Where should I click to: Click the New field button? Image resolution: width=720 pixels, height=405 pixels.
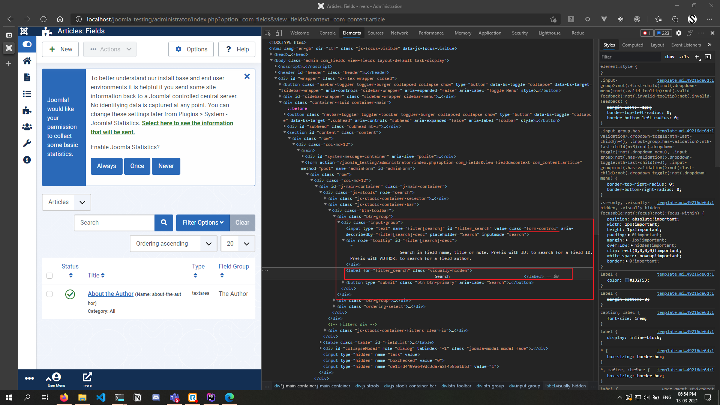[60, 49]
